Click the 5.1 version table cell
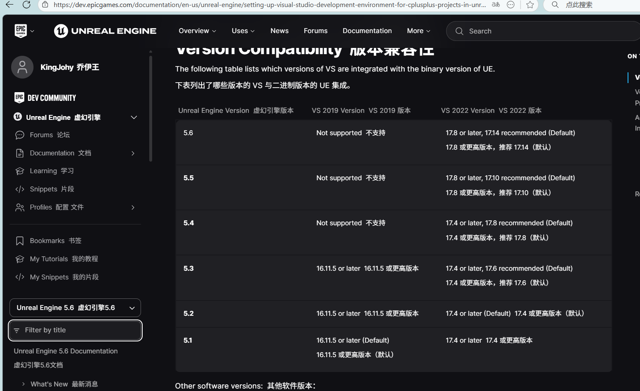The width and height of the screenshot is (640, 391). coord(188,340)
